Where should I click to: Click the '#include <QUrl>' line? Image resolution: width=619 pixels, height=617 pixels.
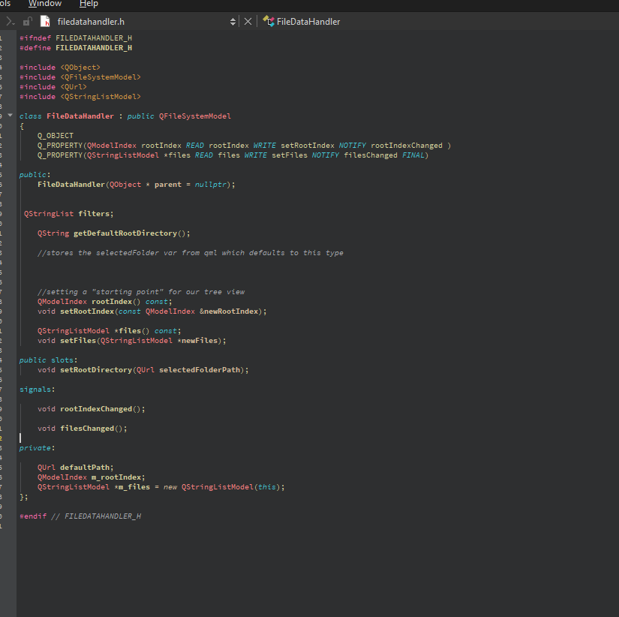click(x=53, y=87)
